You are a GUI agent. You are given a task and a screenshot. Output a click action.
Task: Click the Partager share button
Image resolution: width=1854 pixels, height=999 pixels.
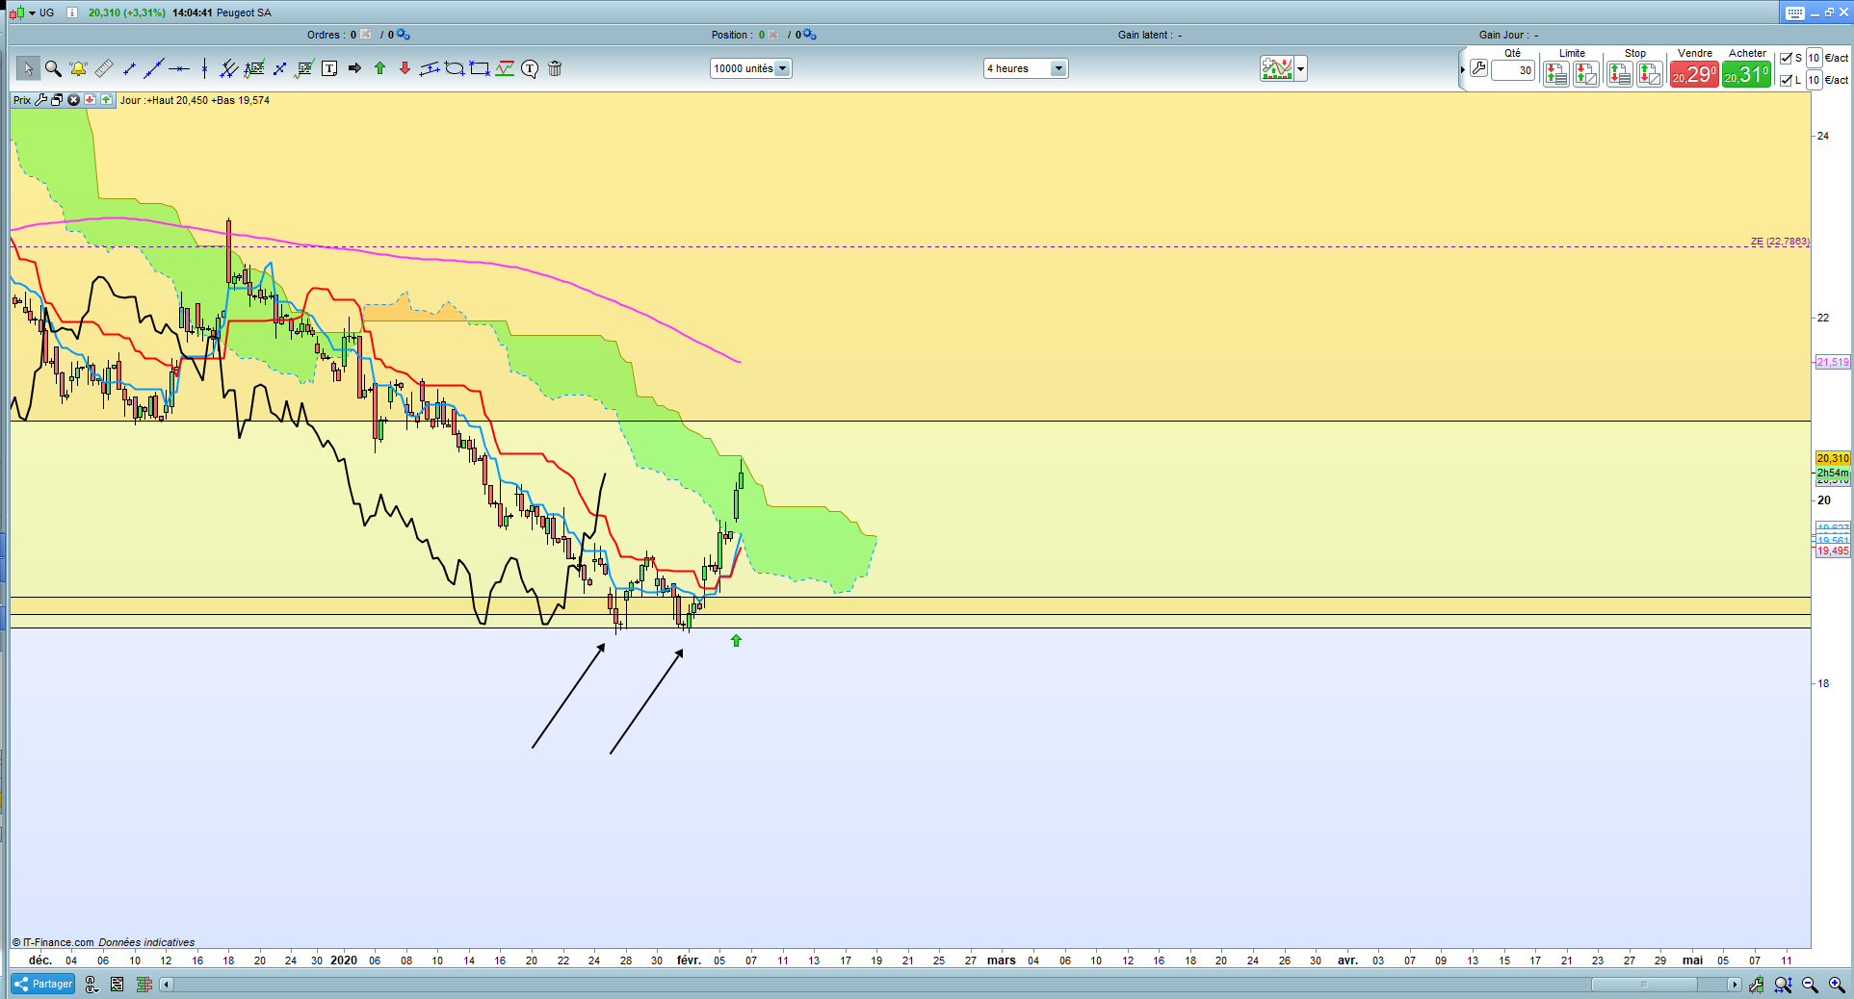tap(43, 984)
